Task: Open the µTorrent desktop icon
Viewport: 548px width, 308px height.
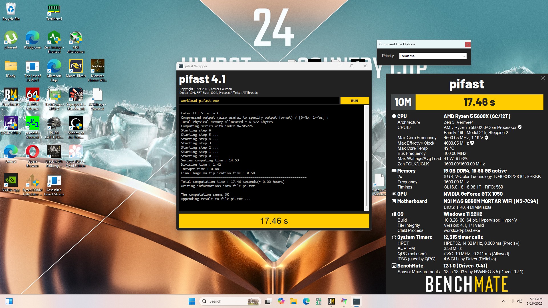Action: click(11, 40)
